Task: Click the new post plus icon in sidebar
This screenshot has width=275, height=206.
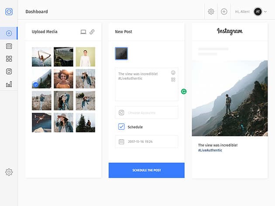Action: (9, 33)
